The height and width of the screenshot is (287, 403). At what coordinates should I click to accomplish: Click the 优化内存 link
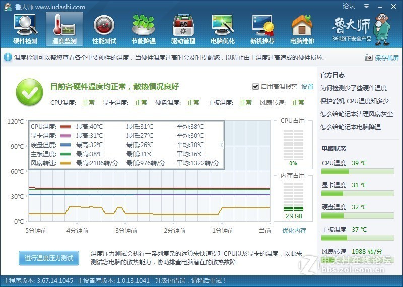[x=294, y=230]
